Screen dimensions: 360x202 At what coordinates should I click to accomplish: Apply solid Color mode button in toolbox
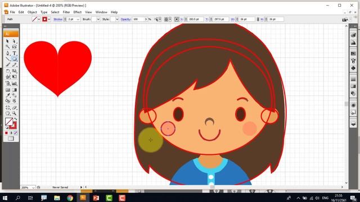coord(6,133)
